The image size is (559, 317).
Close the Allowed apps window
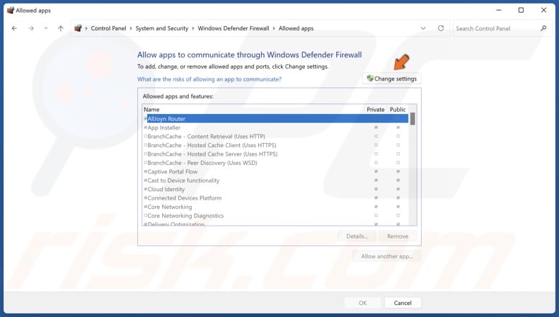543,10
